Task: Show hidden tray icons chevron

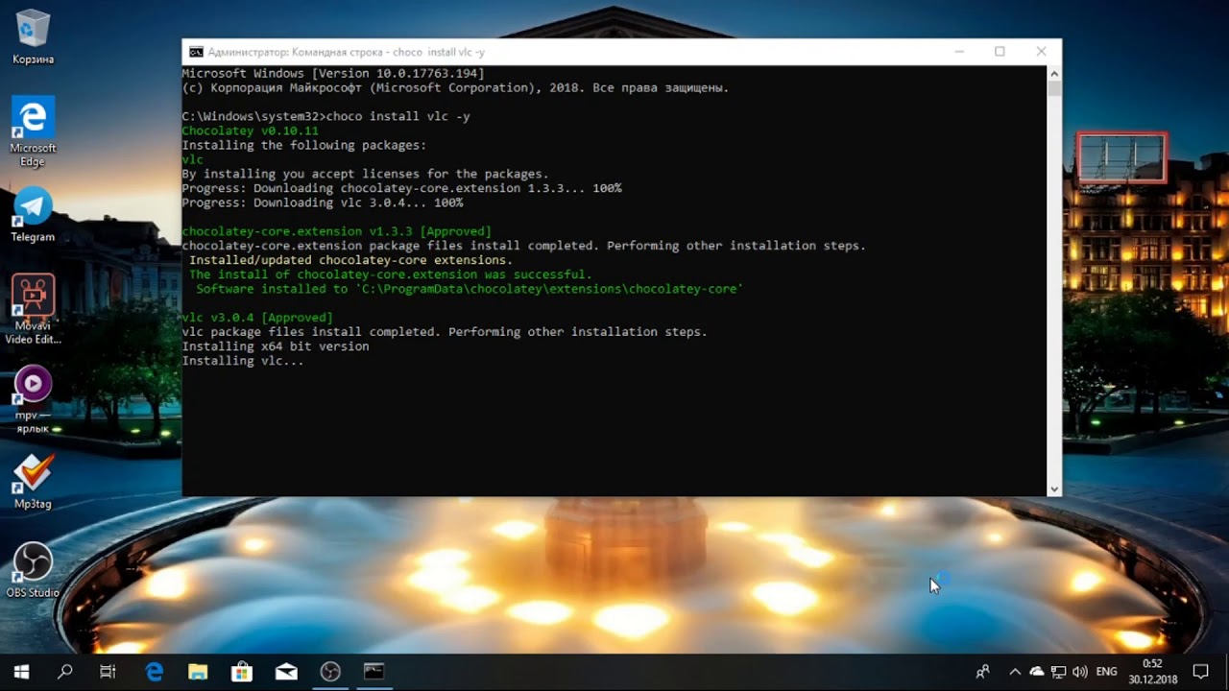Action: (x=1015, y=672)
